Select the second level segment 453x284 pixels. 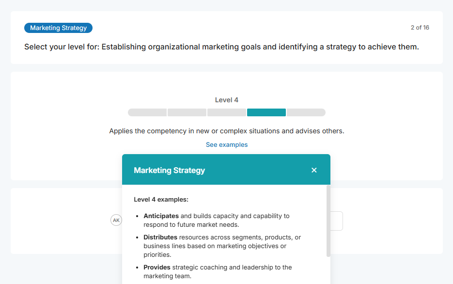coord(187,112)
